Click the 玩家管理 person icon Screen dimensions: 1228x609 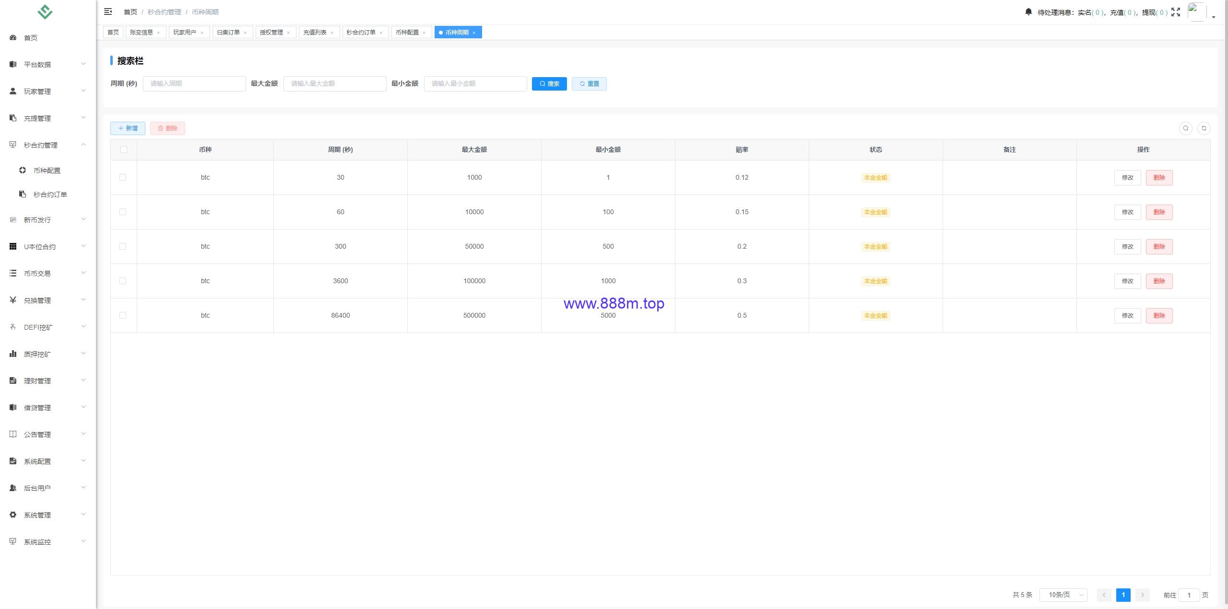coord(13,91)
